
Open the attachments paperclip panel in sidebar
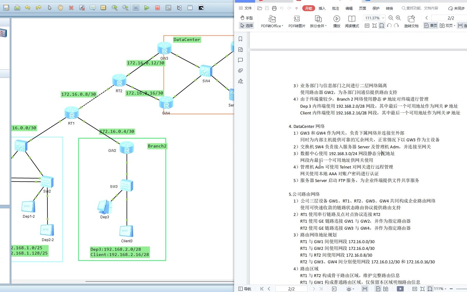241,71
